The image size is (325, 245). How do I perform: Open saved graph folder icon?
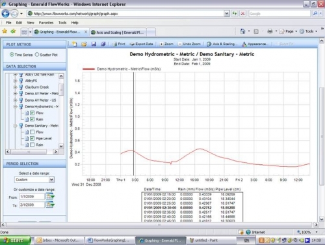[84, 44]
